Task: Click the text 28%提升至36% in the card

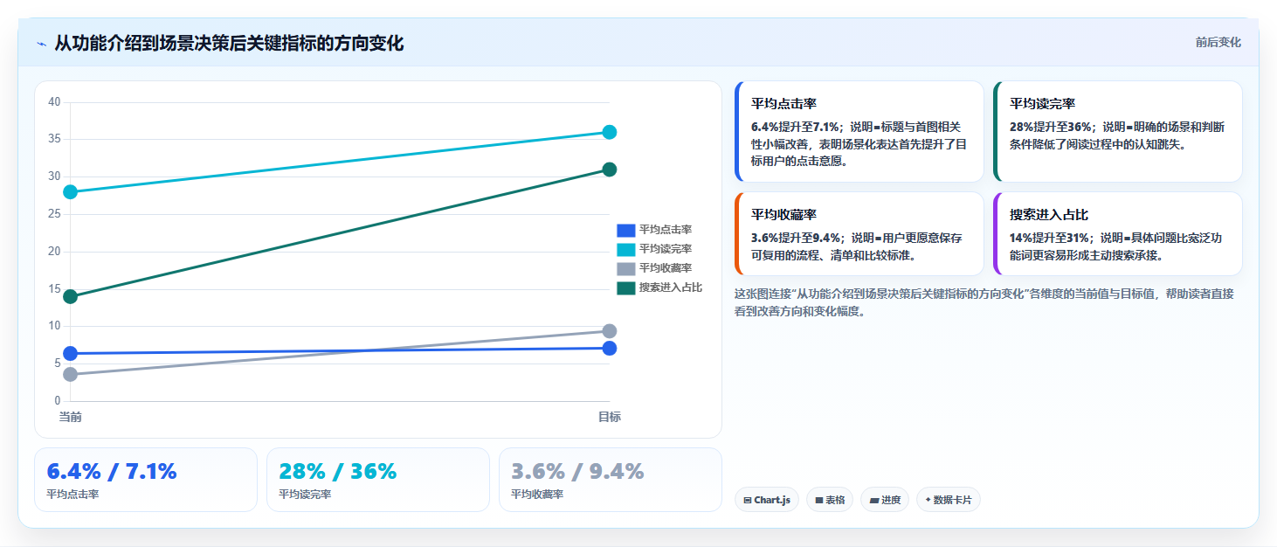Action: click(x=1051, y=127)
